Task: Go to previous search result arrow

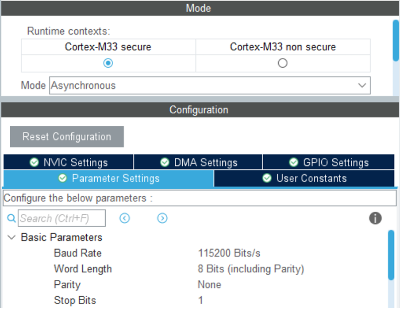Action: tap(124, 218)
